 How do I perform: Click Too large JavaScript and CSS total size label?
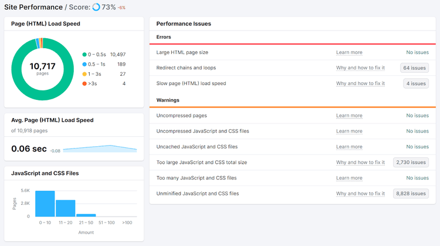[201, 162]
